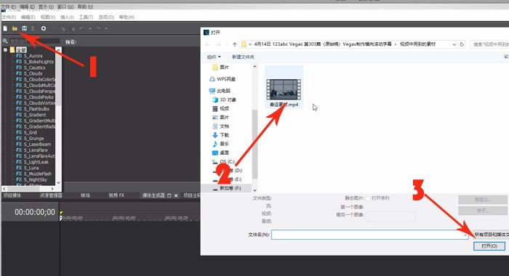Collapse the 全部 tree node
The image size is (509, 276).
(x=5, y=50)
